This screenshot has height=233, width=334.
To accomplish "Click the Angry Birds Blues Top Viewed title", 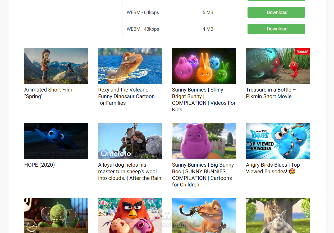I will [x=273, y=168].
